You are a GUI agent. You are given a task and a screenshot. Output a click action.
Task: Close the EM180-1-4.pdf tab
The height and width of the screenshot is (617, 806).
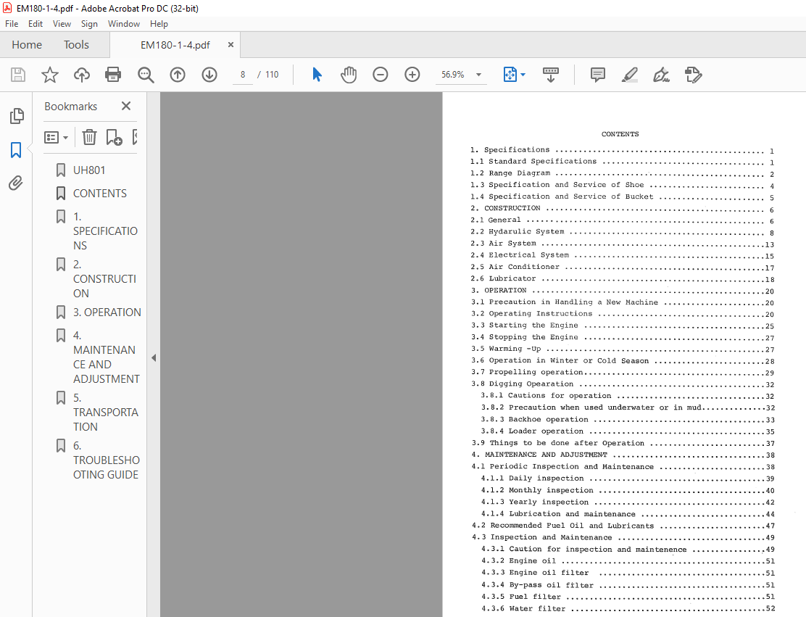[x=230, y=45]
